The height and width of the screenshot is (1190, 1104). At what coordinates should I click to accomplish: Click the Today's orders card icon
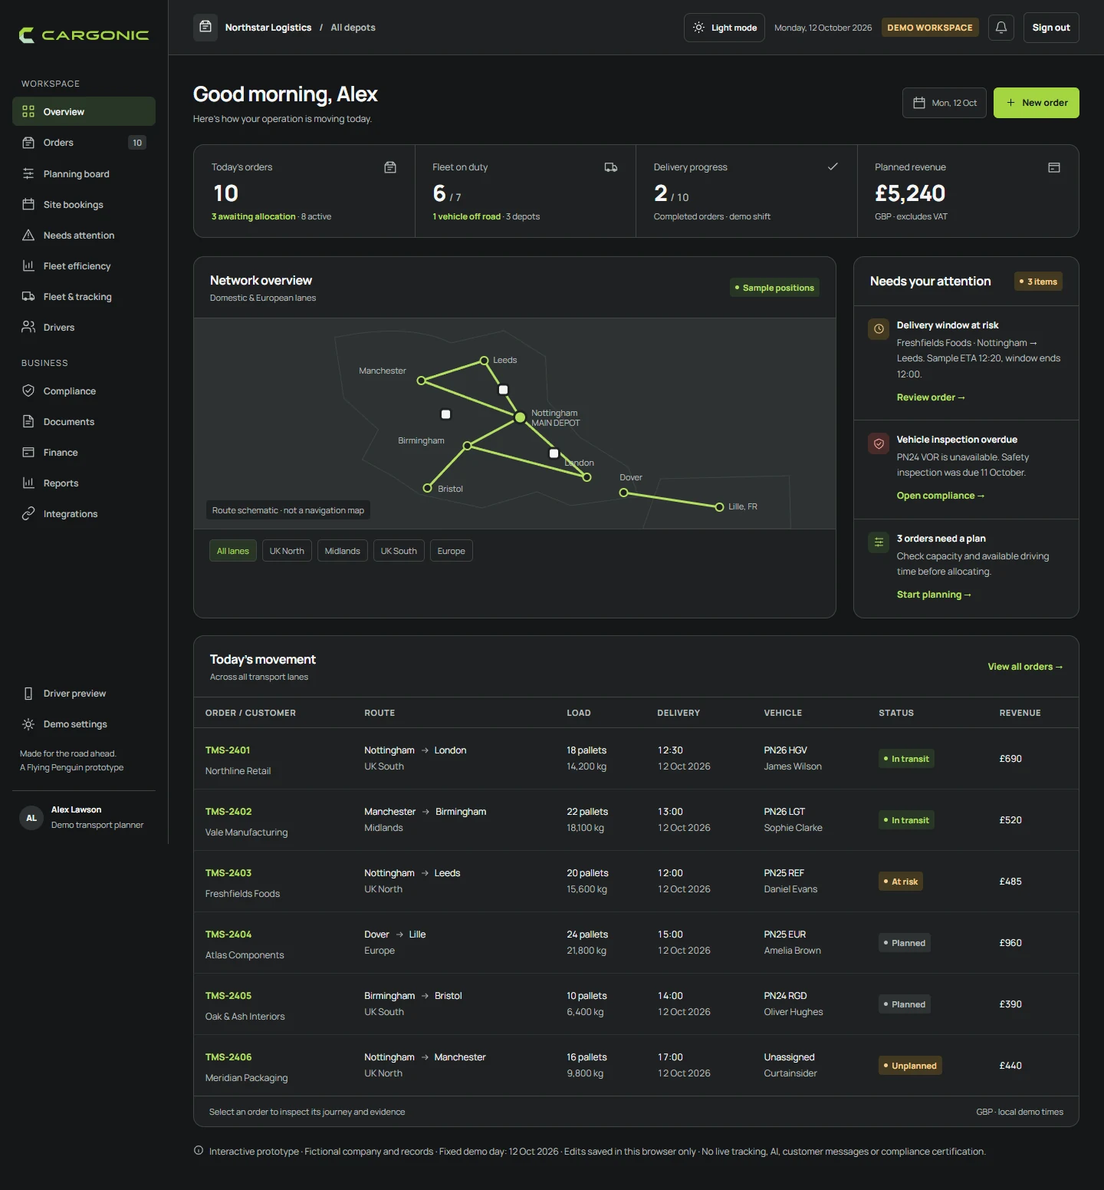pos(390,167)
